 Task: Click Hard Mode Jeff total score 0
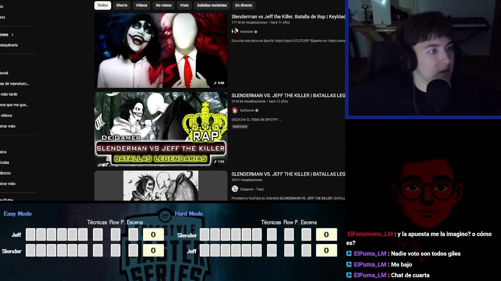[326, 251]
